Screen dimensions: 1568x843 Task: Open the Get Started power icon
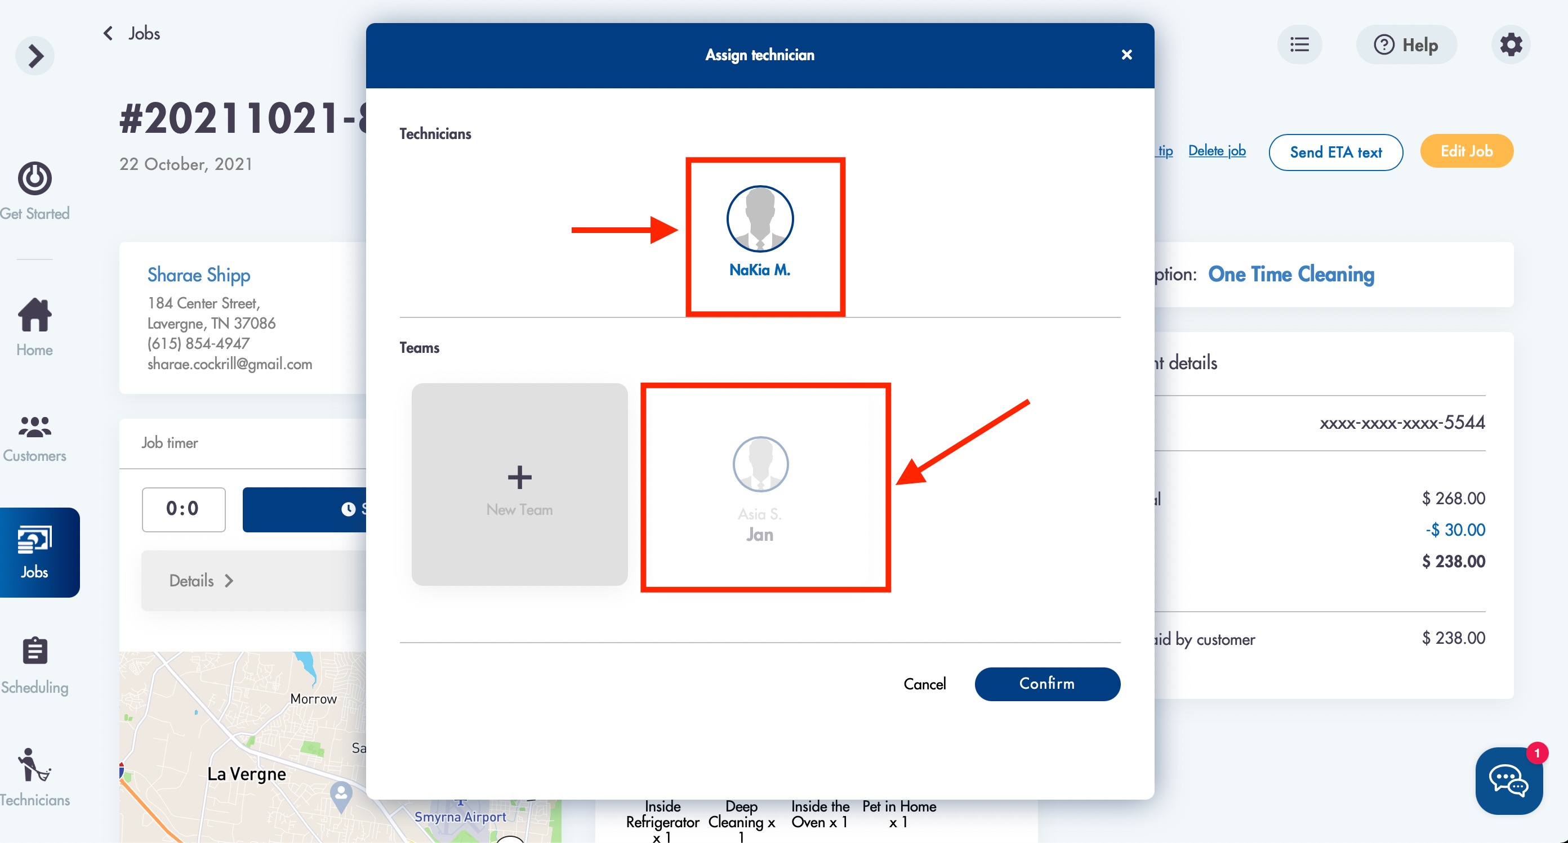35,178
